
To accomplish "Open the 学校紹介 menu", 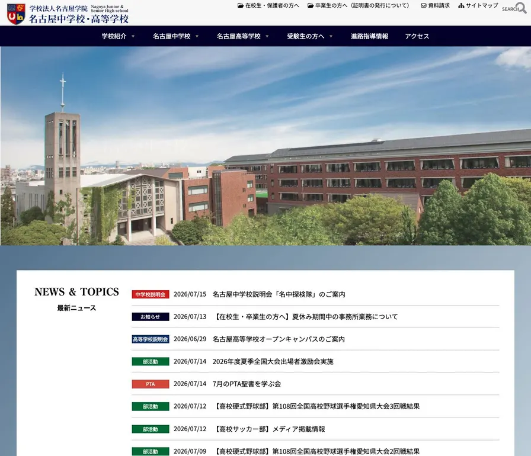I will 114,36.
